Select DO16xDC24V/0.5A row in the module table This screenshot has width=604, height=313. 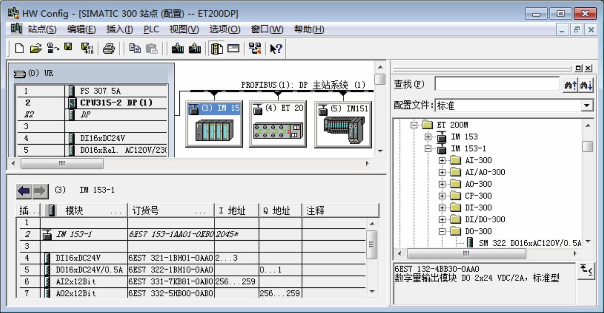[x=191, y=270]
